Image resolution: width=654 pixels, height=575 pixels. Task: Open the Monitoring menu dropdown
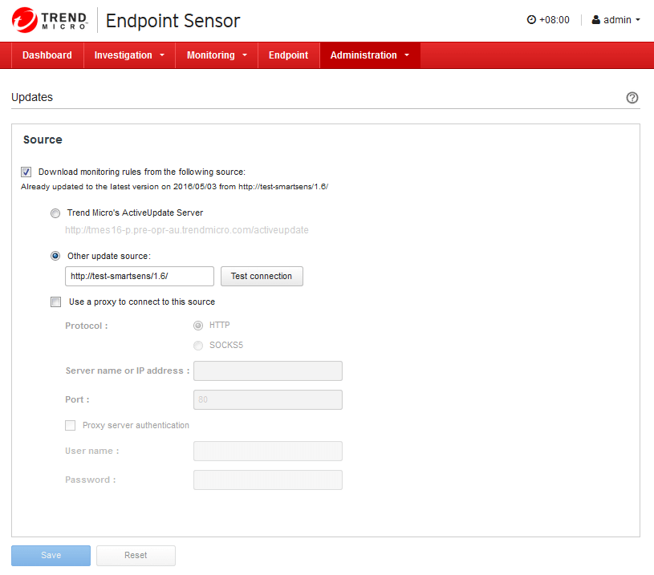[217, 55]
